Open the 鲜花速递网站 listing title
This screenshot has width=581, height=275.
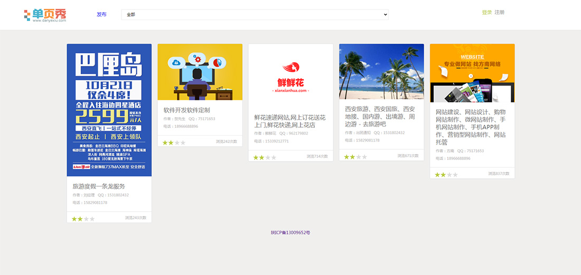pyautogui.click(x=289, y=121)
